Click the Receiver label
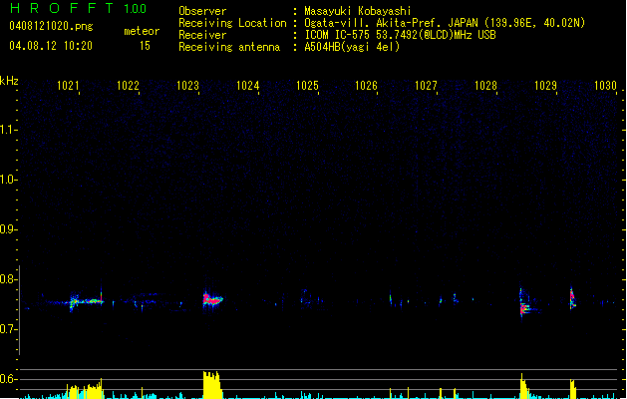This screenshot has height=399, width=627. pos(202,35)
